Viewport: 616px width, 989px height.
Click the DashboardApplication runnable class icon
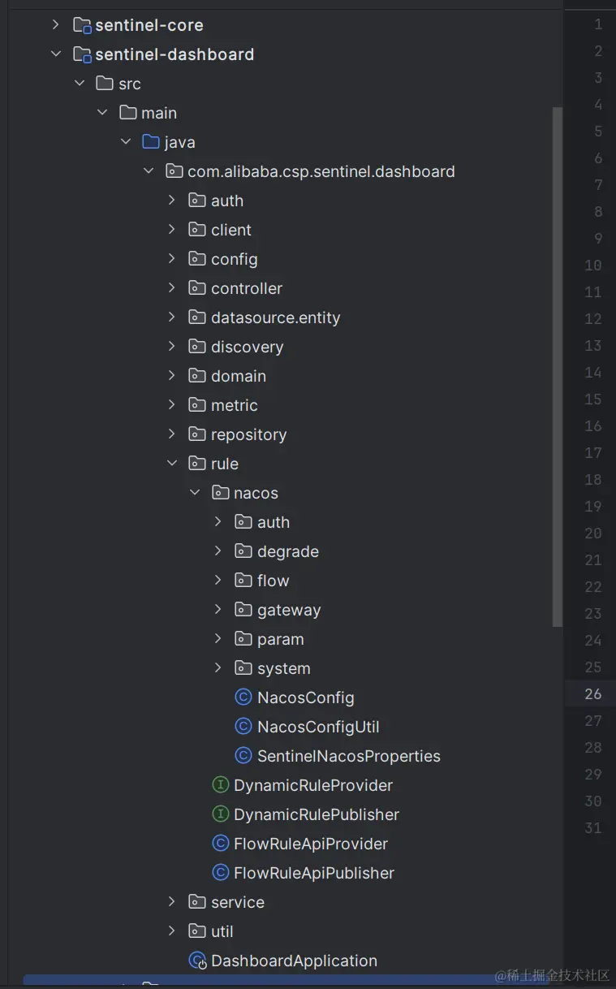[x=197, y=961]
